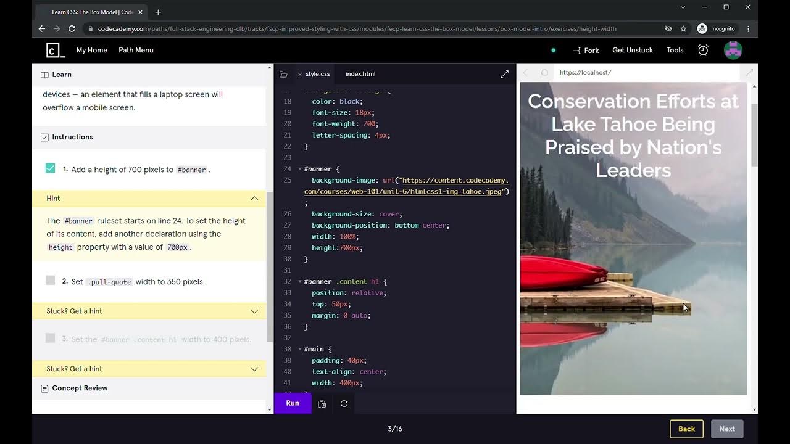Reload the localhost preview browser
Screen dimensions: 790x444
click(x=544, y=73)
